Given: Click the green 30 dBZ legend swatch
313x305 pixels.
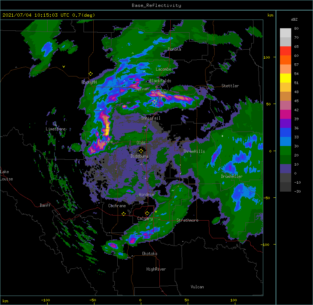Looking at the screenshot, I should (285, 151).
